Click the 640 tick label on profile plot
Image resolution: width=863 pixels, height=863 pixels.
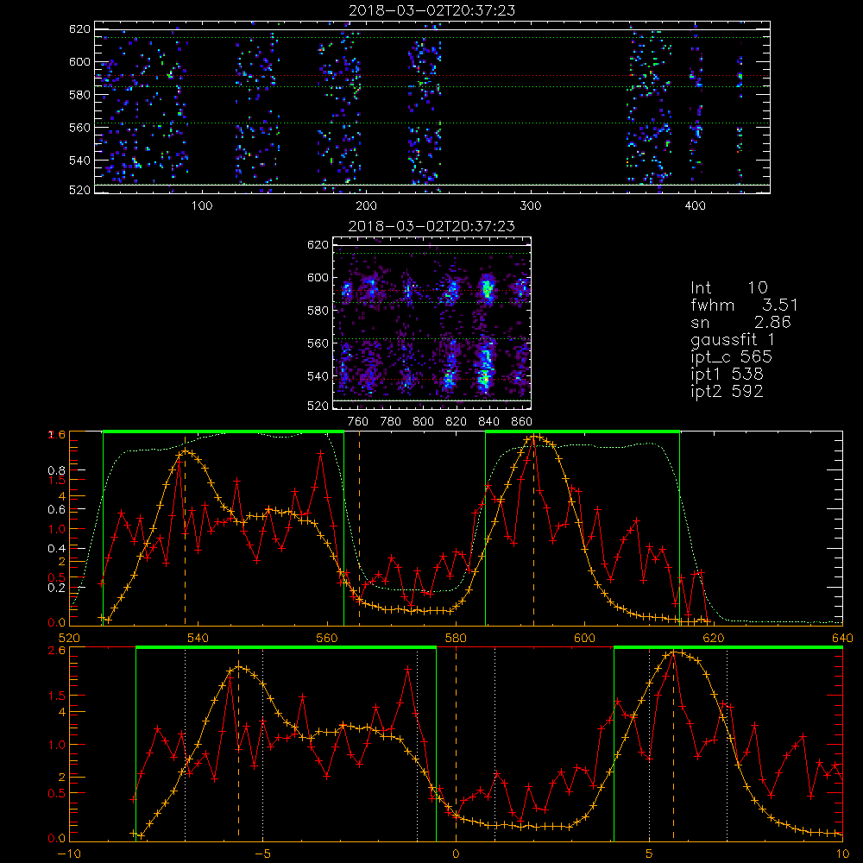tap(842, 638)
